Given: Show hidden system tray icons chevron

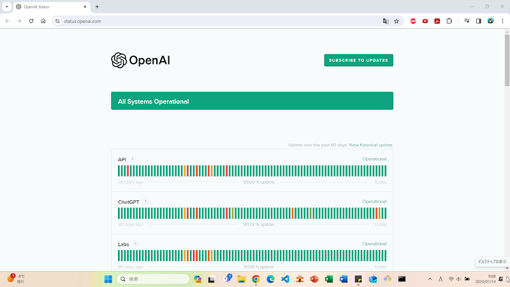Looking at the screenshot, I should tap(430, 279).
